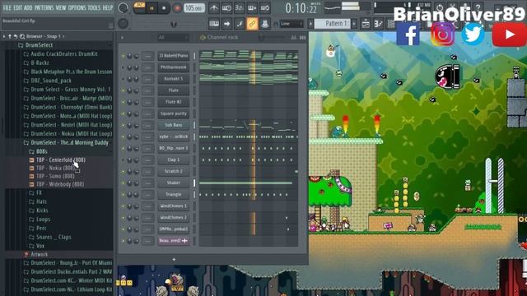
Task: Open the PATTERNS menu
Action: click(44, 7)
